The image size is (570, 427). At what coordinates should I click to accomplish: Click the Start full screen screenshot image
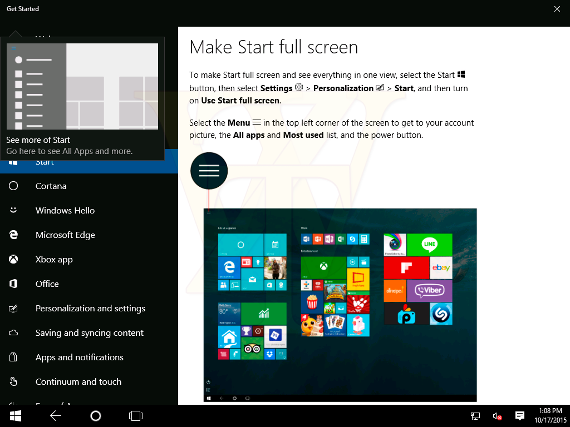click(x=340, y=305)
